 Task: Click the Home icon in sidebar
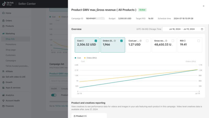(x=3, y=13)
